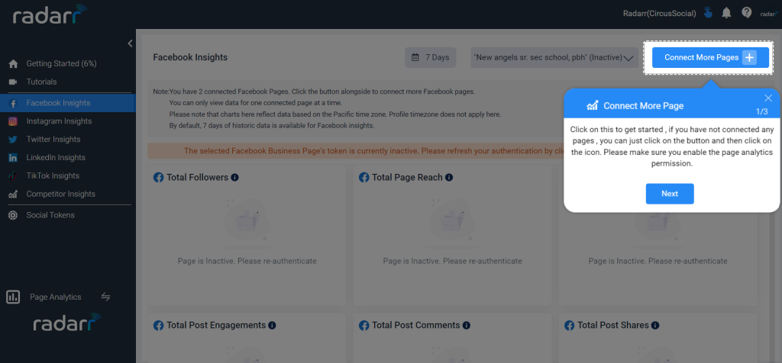Click Facebook logo on Total Followers card

[x=159, y=177]
